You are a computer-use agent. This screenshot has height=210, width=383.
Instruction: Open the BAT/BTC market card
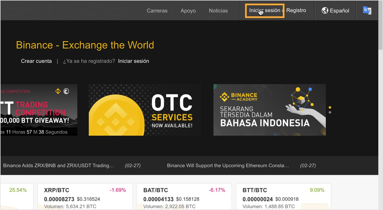(184, 196)
